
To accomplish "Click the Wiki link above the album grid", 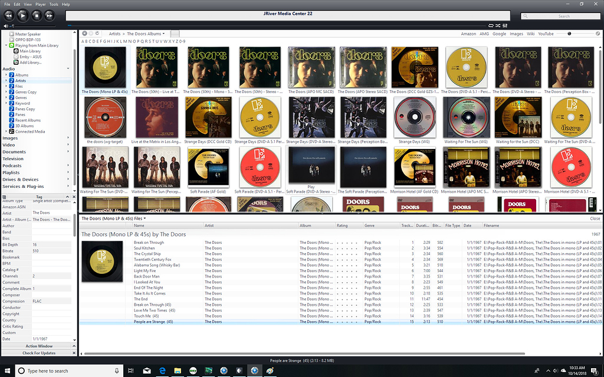I will coord(530,34).
